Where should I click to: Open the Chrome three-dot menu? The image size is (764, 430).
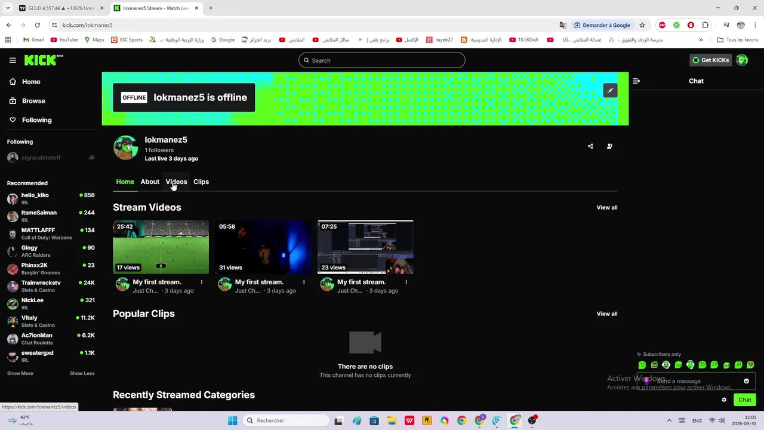click(x=755, y=25)
